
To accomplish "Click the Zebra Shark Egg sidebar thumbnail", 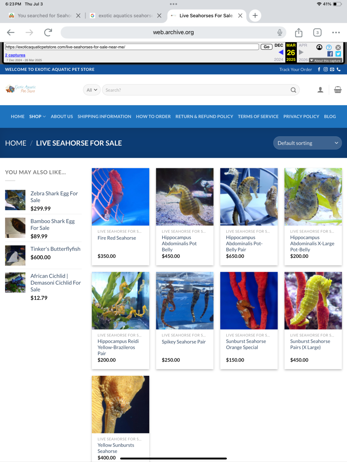I will (15, 200).
